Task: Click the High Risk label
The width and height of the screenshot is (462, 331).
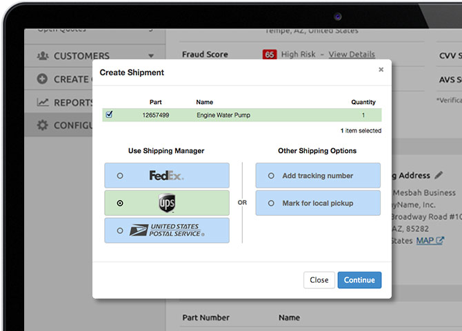Action: point(298,54)
